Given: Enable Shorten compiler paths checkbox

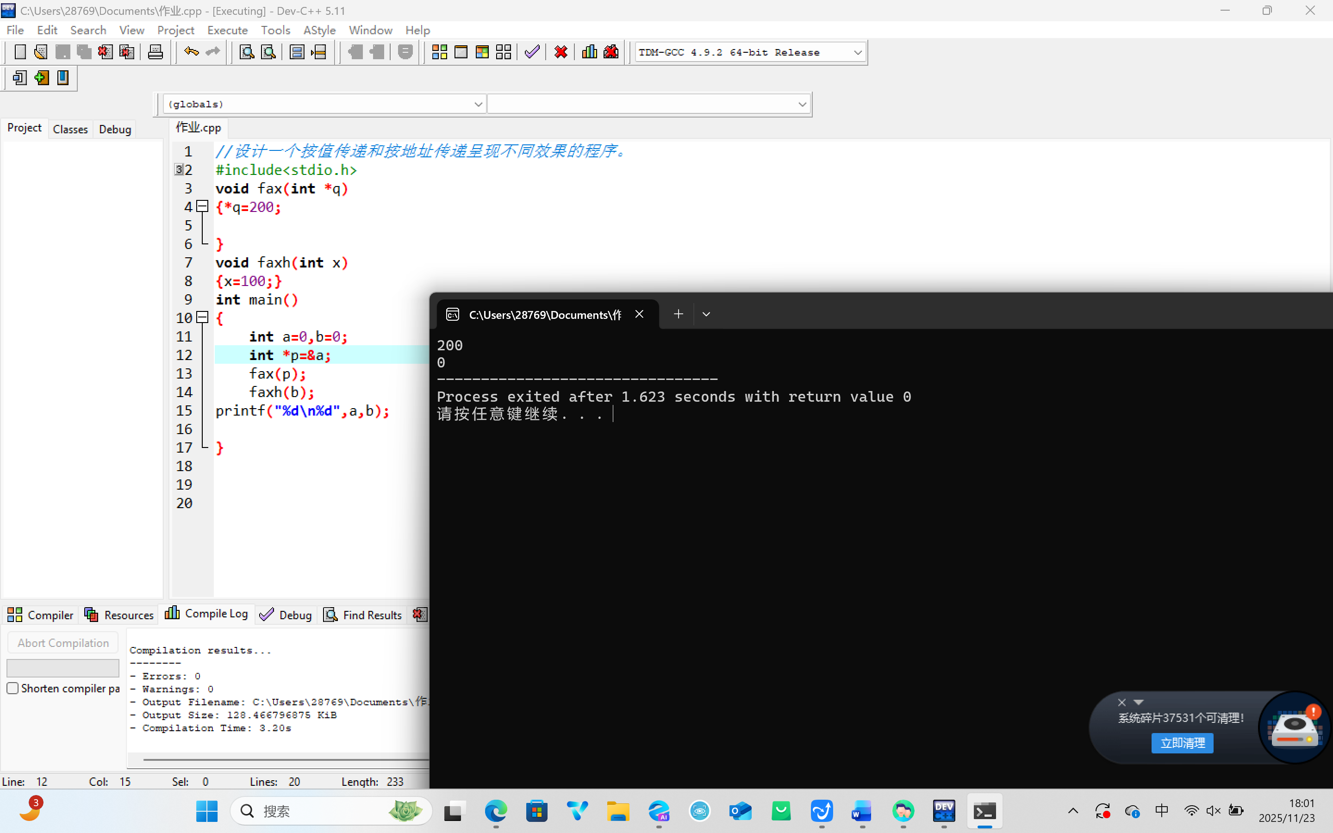Looking at the screenshot, I should click(12, 688).
